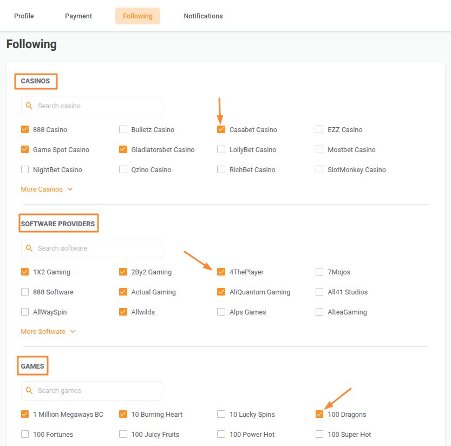Uncheck 1 Million Megaways BC
Image resolution: width=451 pixels, height=446 pixels.
(25, 414)
